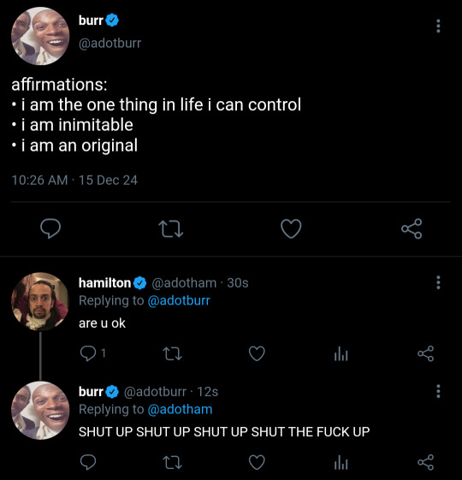Share hamilton's 'are u ok' reply
462x480 pixels.
click(425, 353)
